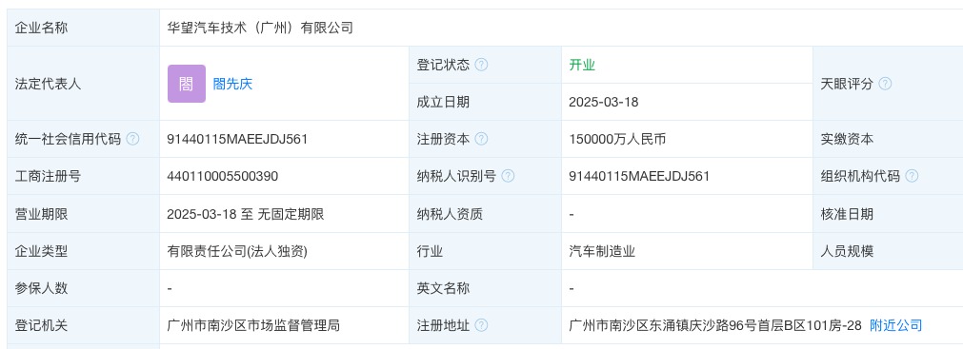Select the 广州市南沙区市场监督管理局 authority text
This screenshot has width=963, height=349.
coord(253,325)
